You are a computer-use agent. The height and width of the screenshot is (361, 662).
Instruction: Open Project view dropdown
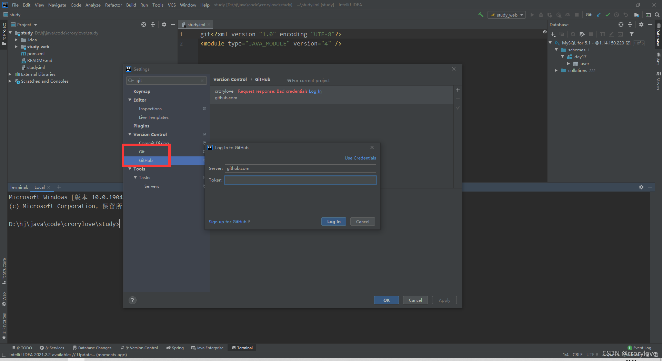pos(24,24)
